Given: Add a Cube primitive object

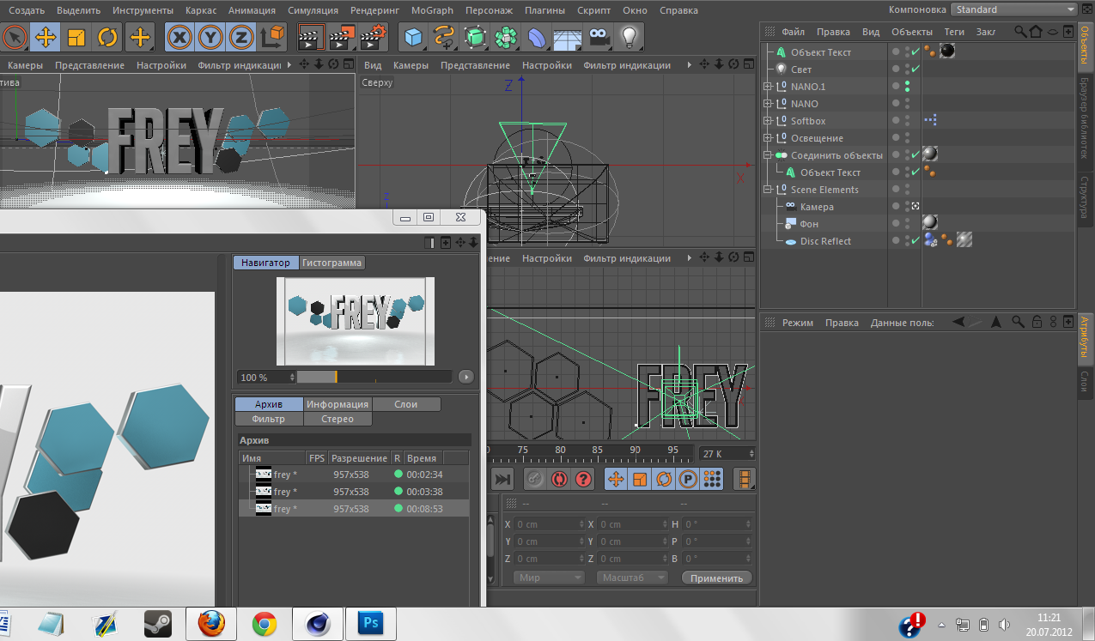Looking at the screenshot, I should (415, 38).
